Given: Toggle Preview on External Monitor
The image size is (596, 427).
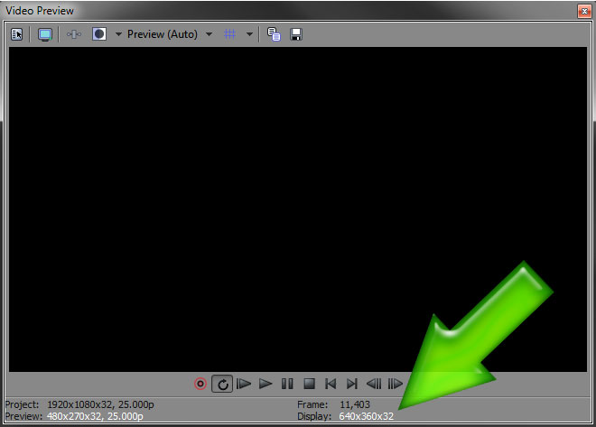Looking at the screenshot, I should coord(45,34).
